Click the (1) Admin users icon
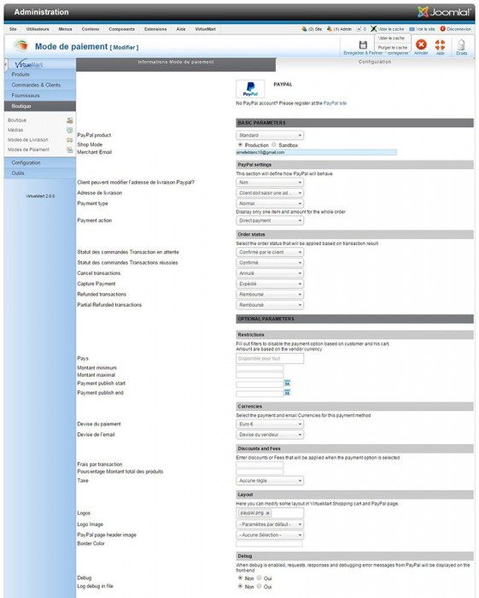The width and height of the screenshot is (479, 598). [330, 28]
